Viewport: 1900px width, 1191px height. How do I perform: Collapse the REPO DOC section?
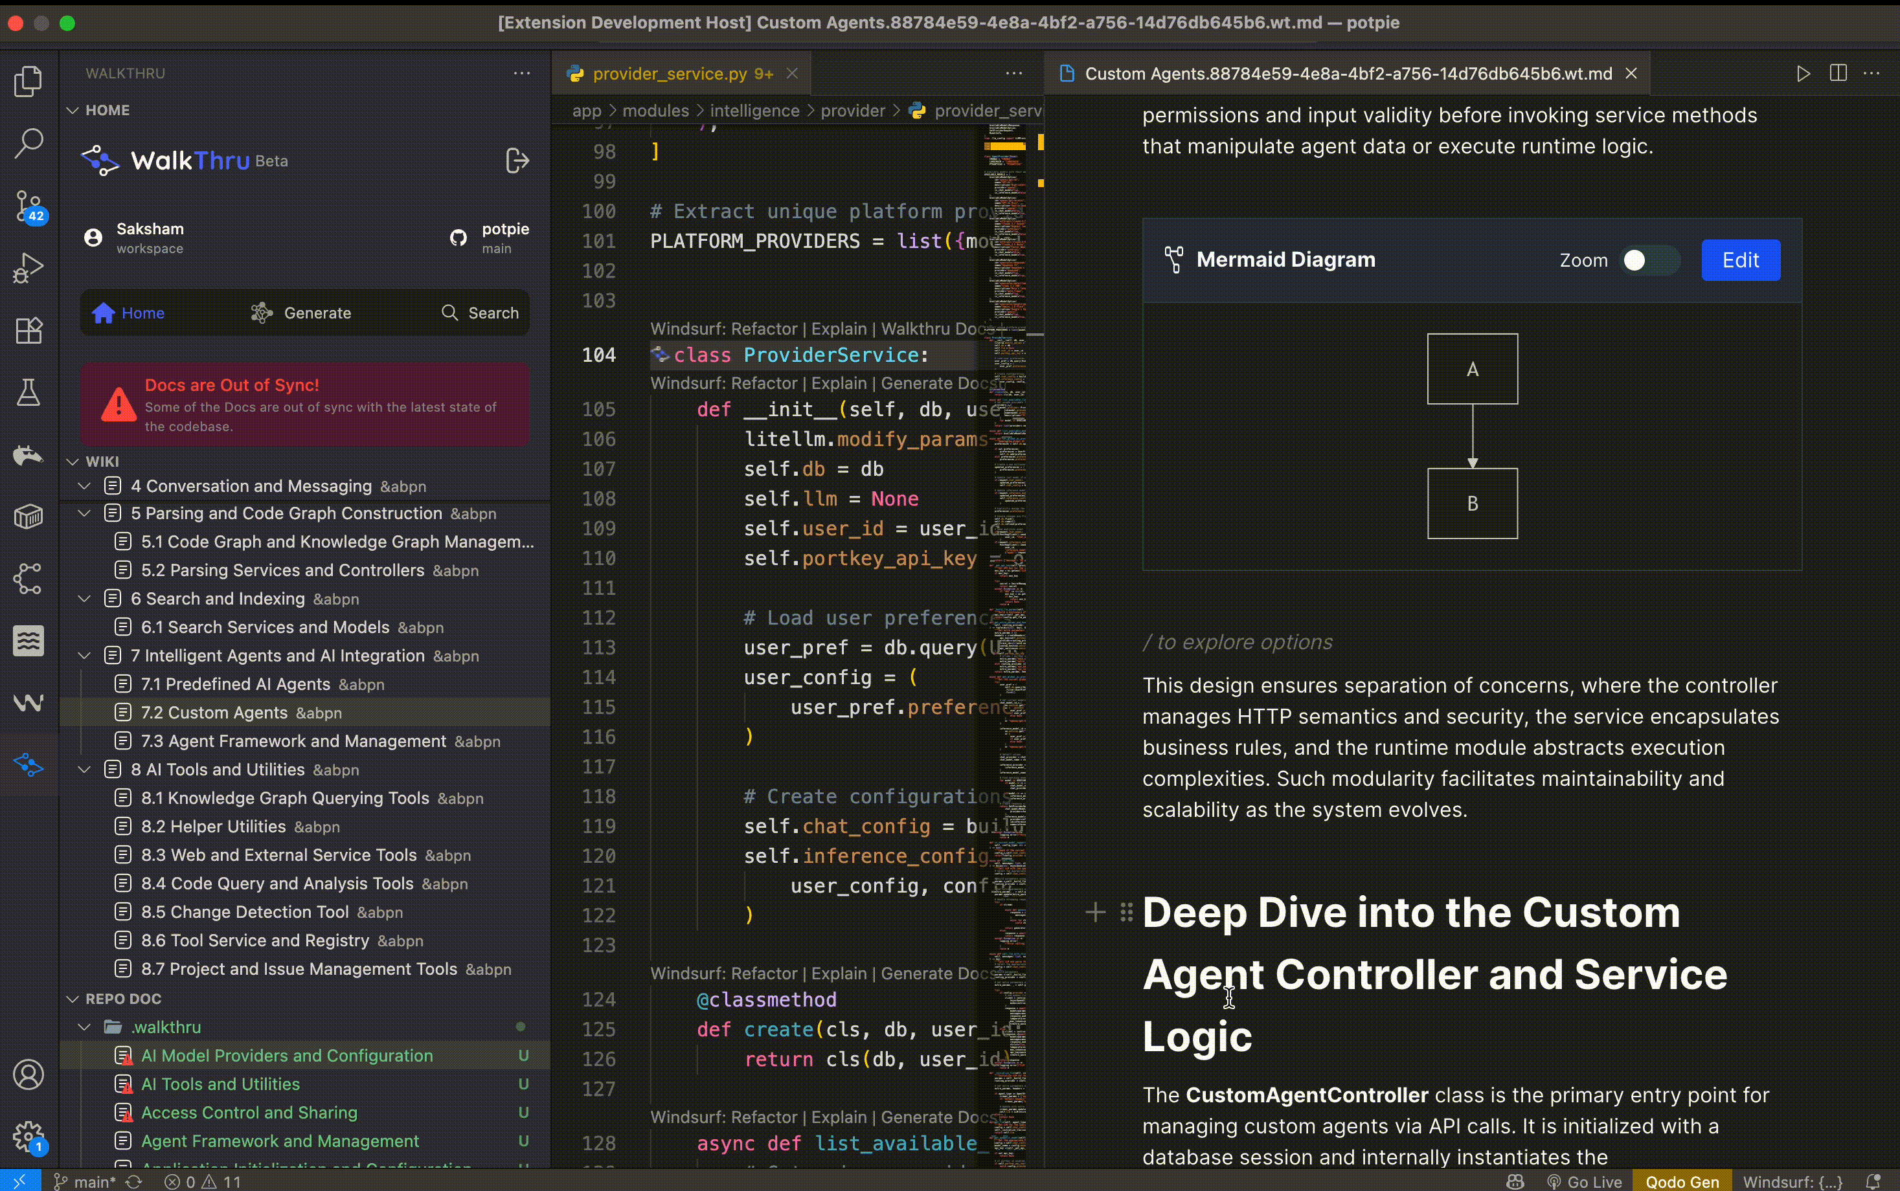tap(73, 999)
